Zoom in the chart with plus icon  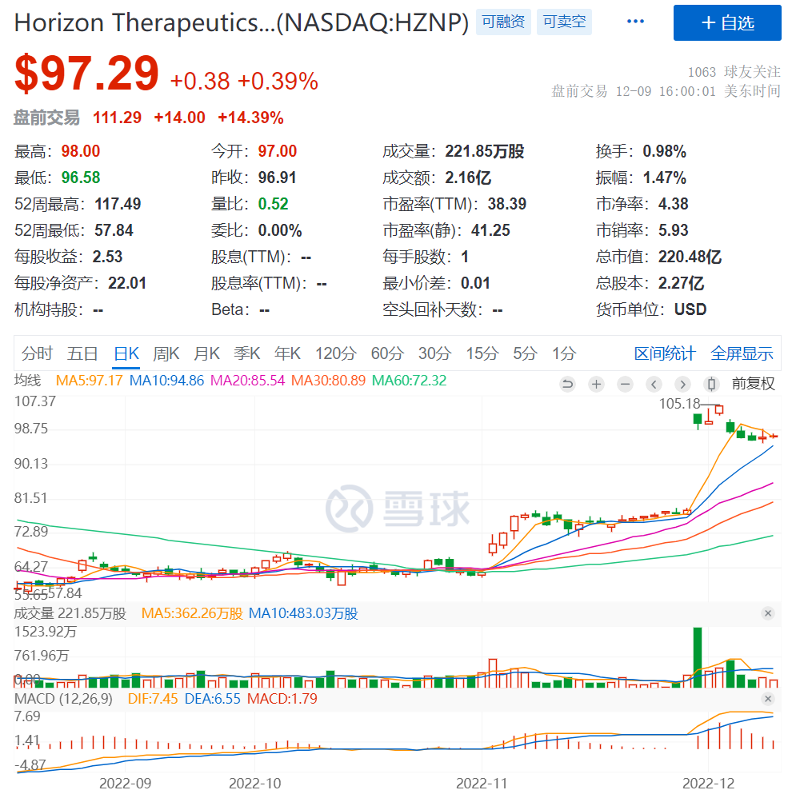[596, 384]
